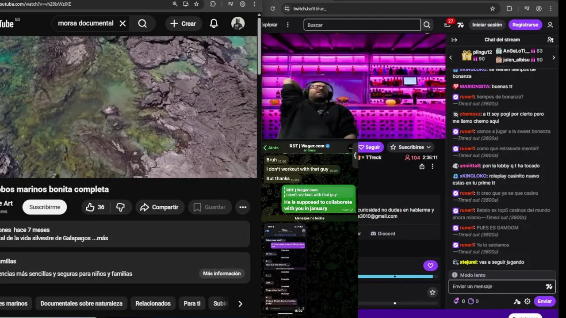Viewport: 566px width, 318px height.
Task: Click Guardar to save the video
Action: point(210,207)
